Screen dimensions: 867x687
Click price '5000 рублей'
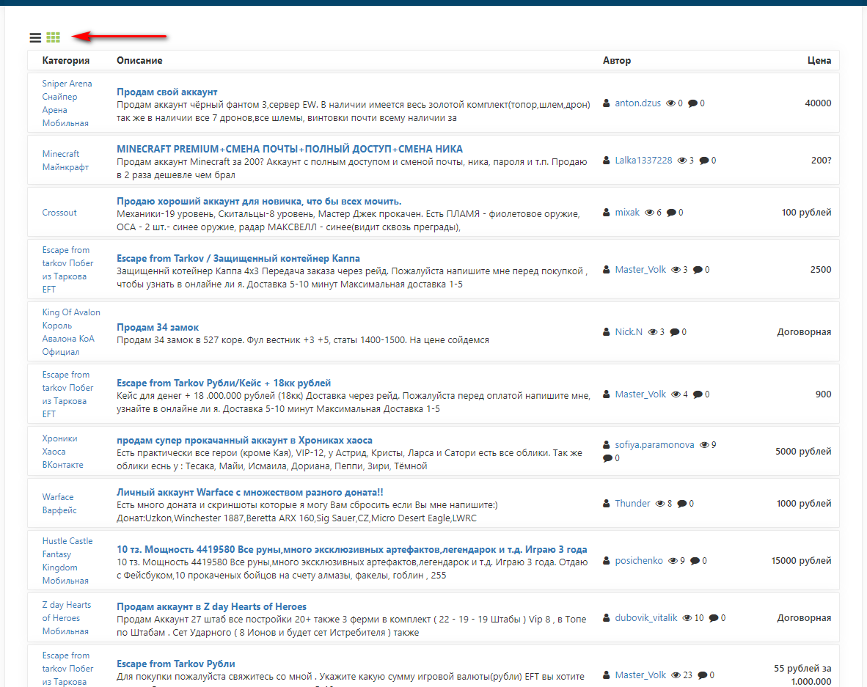pyautogui.click(x=803, y=452)
